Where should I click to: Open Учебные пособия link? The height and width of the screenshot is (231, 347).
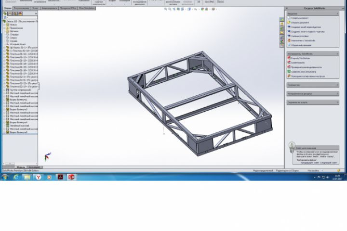(300, 36)
